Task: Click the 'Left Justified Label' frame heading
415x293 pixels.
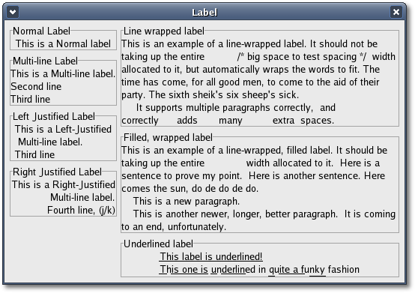Action: (x=54, y=116)
